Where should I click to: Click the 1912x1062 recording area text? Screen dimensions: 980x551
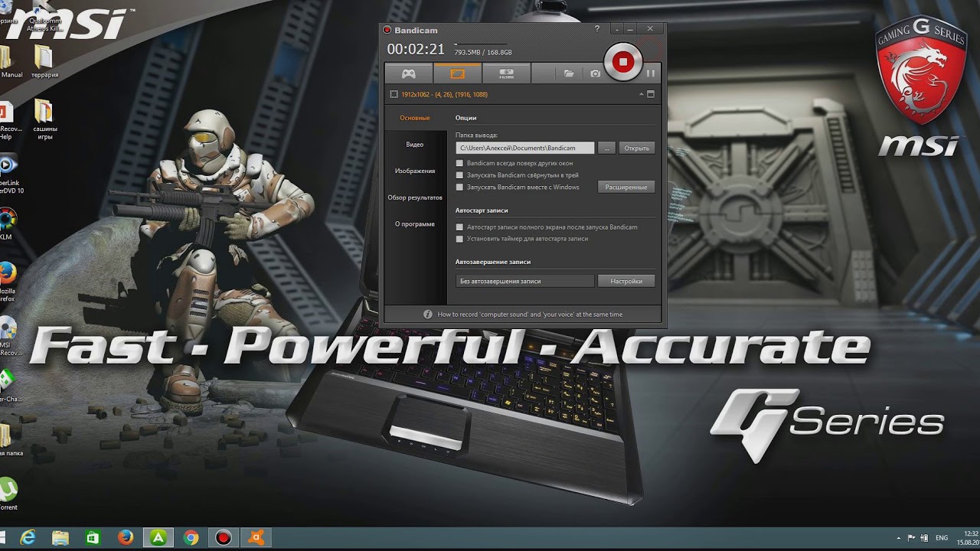(x=445, y=94)
